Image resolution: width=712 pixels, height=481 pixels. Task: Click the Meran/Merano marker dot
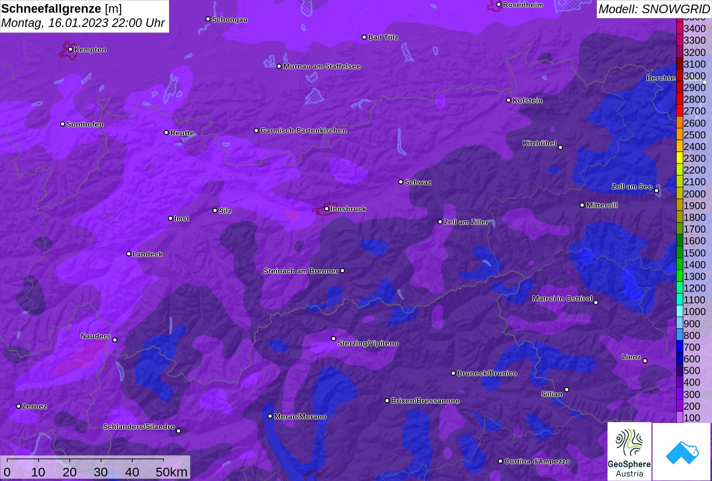pyautogui.click(x=270, y=416)
